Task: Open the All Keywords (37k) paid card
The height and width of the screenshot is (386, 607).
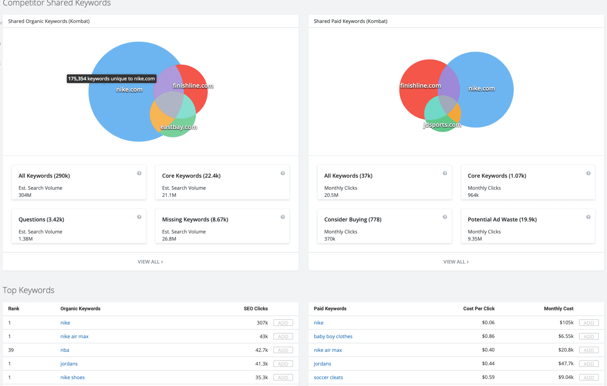Action: [x=384, y=182]
